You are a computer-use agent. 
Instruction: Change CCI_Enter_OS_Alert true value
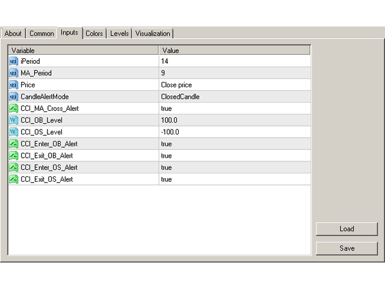pyautogui.click(x=235, y=167)
